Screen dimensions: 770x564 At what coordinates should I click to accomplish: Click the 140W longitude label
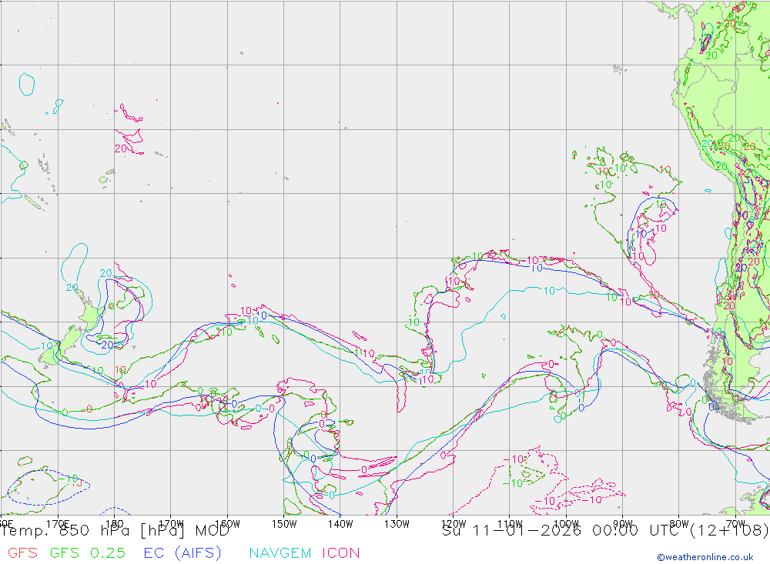coord(340,524)
